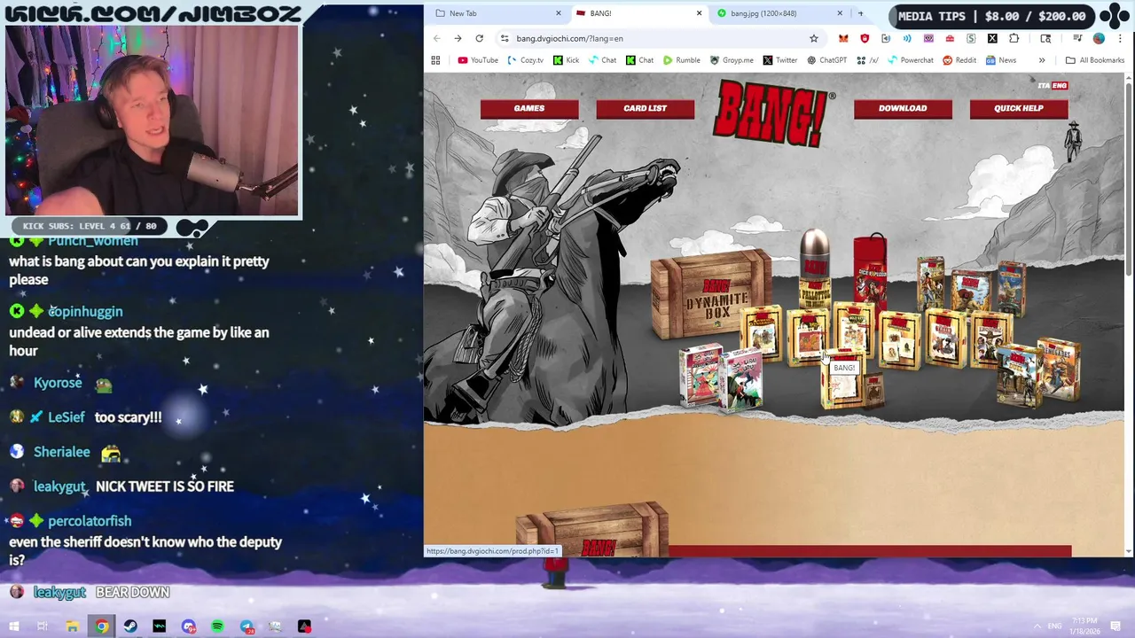Open the YouTube bookmark

point(478,60)
